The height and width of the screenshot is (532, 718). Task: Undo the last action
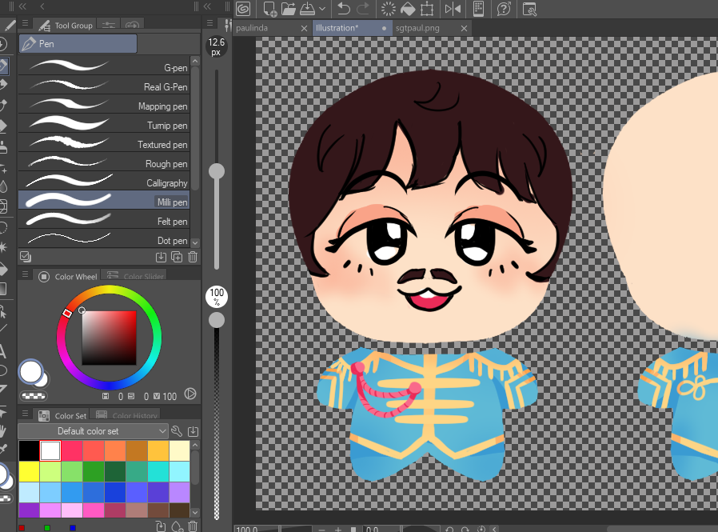(344, 9)
